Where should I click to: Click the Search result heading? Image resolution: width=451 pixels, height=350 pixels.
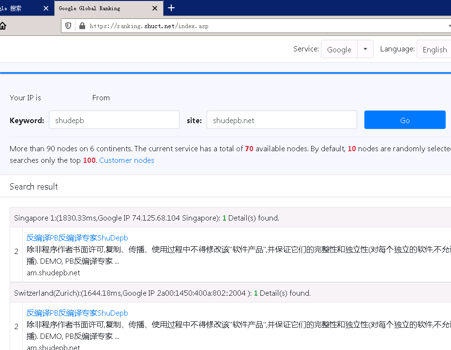(x=34, y=187)
